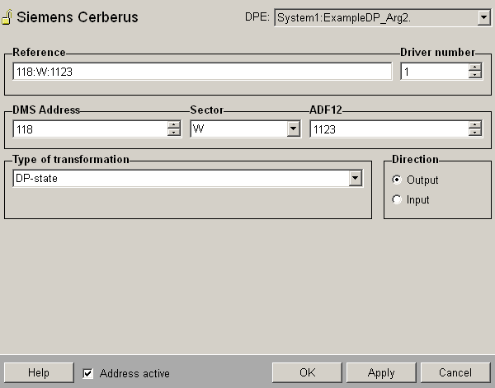
Task: Click the Siemens Cerberus padlock icon
Action: click(x=7, y=17)
